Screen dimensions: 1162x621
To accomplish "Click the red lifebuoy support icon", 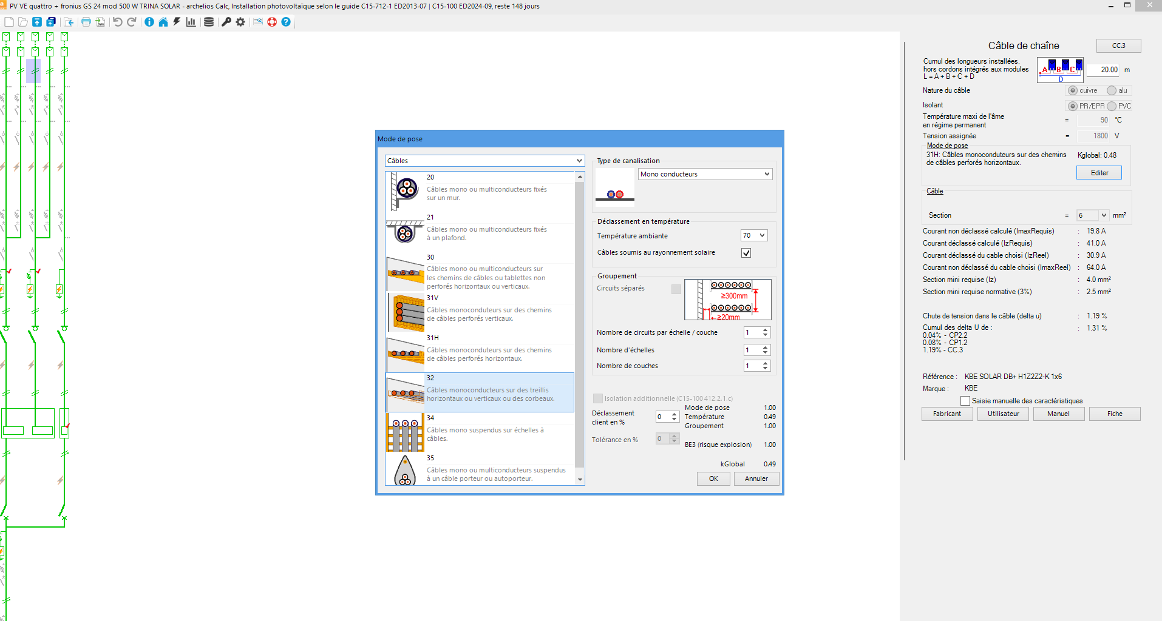I will [272, 22].
